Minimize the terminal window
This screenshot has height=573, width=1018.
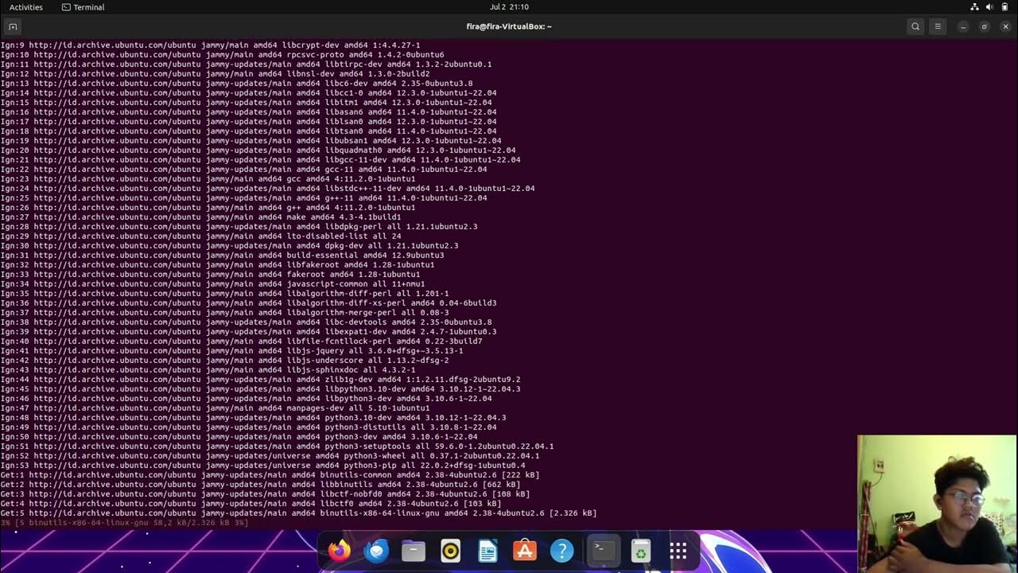point(962,26)
